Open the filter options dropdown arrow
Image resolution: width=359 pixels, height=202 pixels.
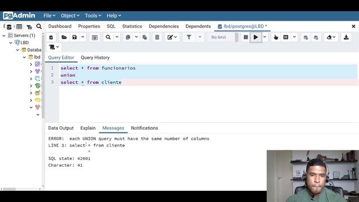[200, 38]
